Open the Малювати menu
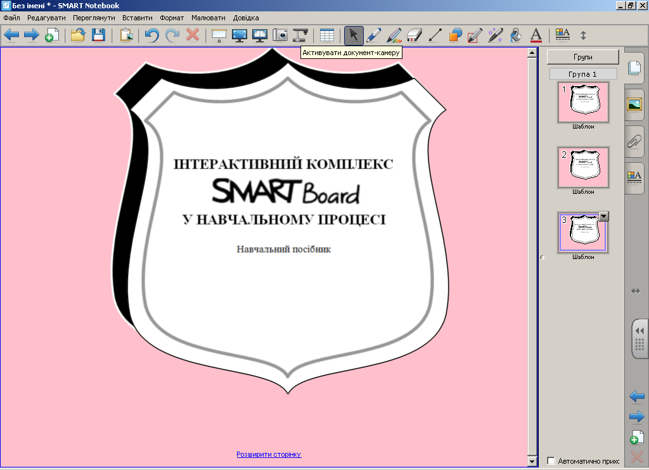 click(x=208, y=18)
